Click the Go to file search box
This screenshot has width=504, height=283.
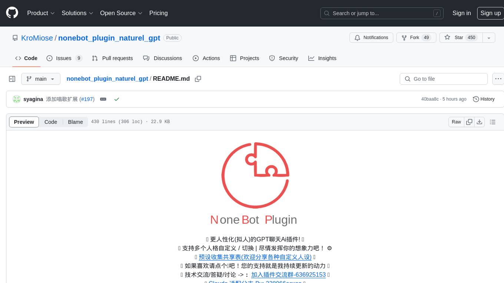444,79
